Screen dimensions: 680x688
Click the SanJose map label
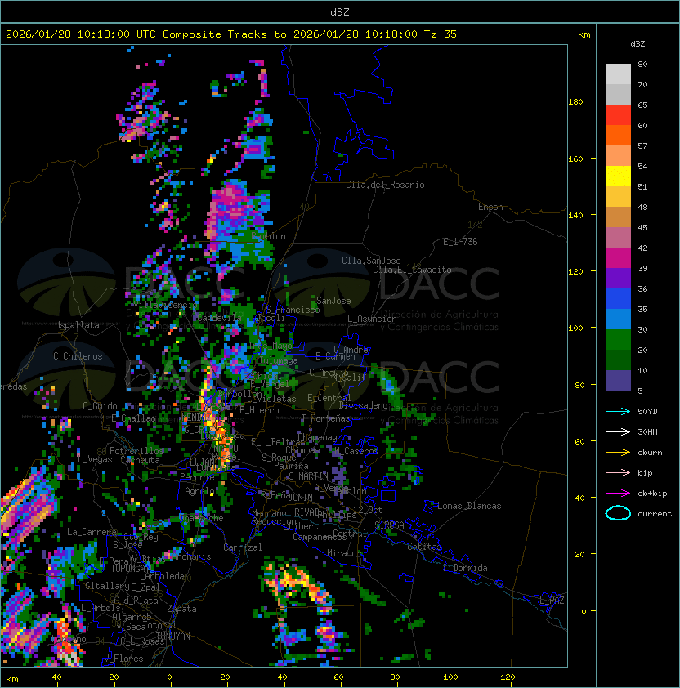click(x=333, y=301)
